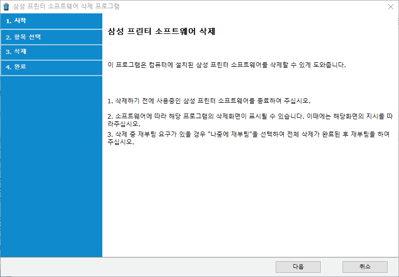Click the heading 삼성 프린터 소프트웨어 삭제
Viewport: 399px width, 277px height.
click(x=161, y=31)
